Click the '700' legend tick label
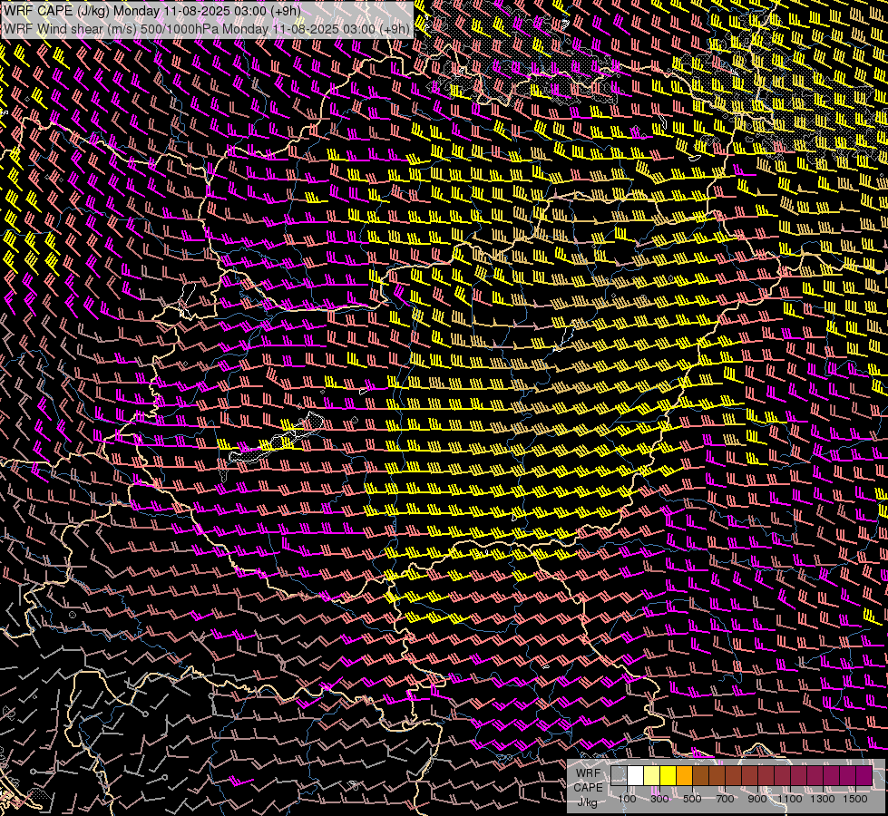This screenshot has height=816, width=888. click(725, 799)
